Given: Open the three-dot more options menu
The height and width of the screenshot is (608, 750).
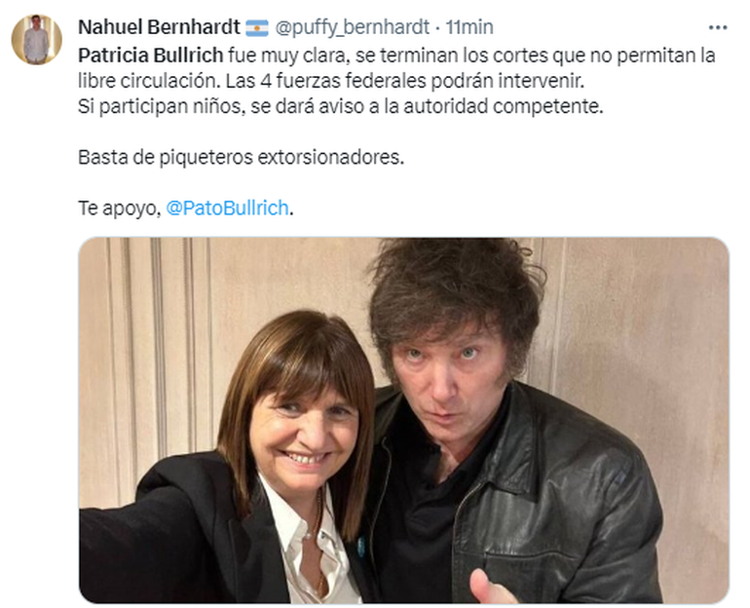Looking at the screenshot, I should [718, 27].
